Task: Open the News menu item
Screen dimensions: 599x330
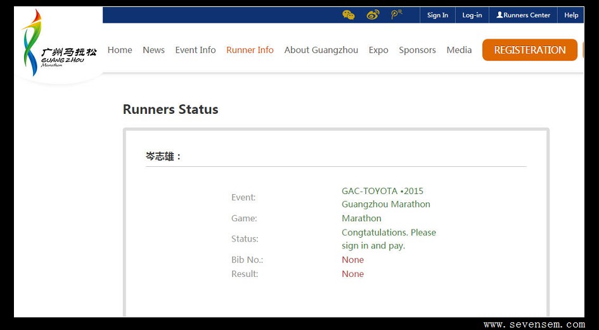Action: coord(153,50)
